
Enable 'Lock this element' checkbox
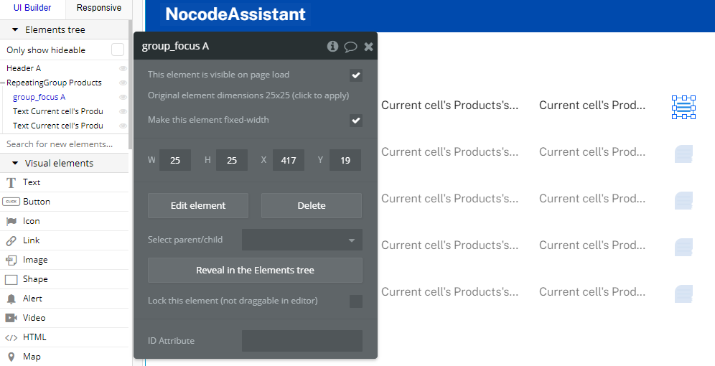click(355, 301)
